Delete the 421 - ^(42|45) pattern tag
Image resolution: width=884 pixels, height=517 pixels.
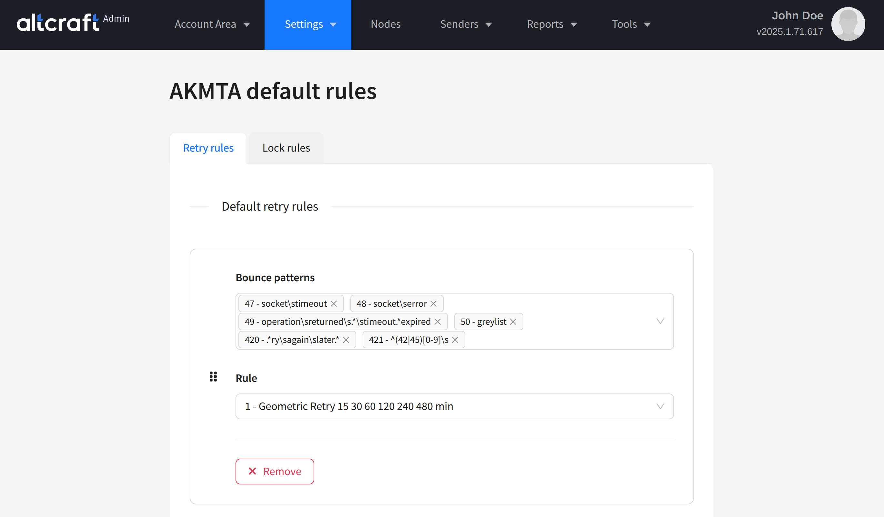coord(455,340)
